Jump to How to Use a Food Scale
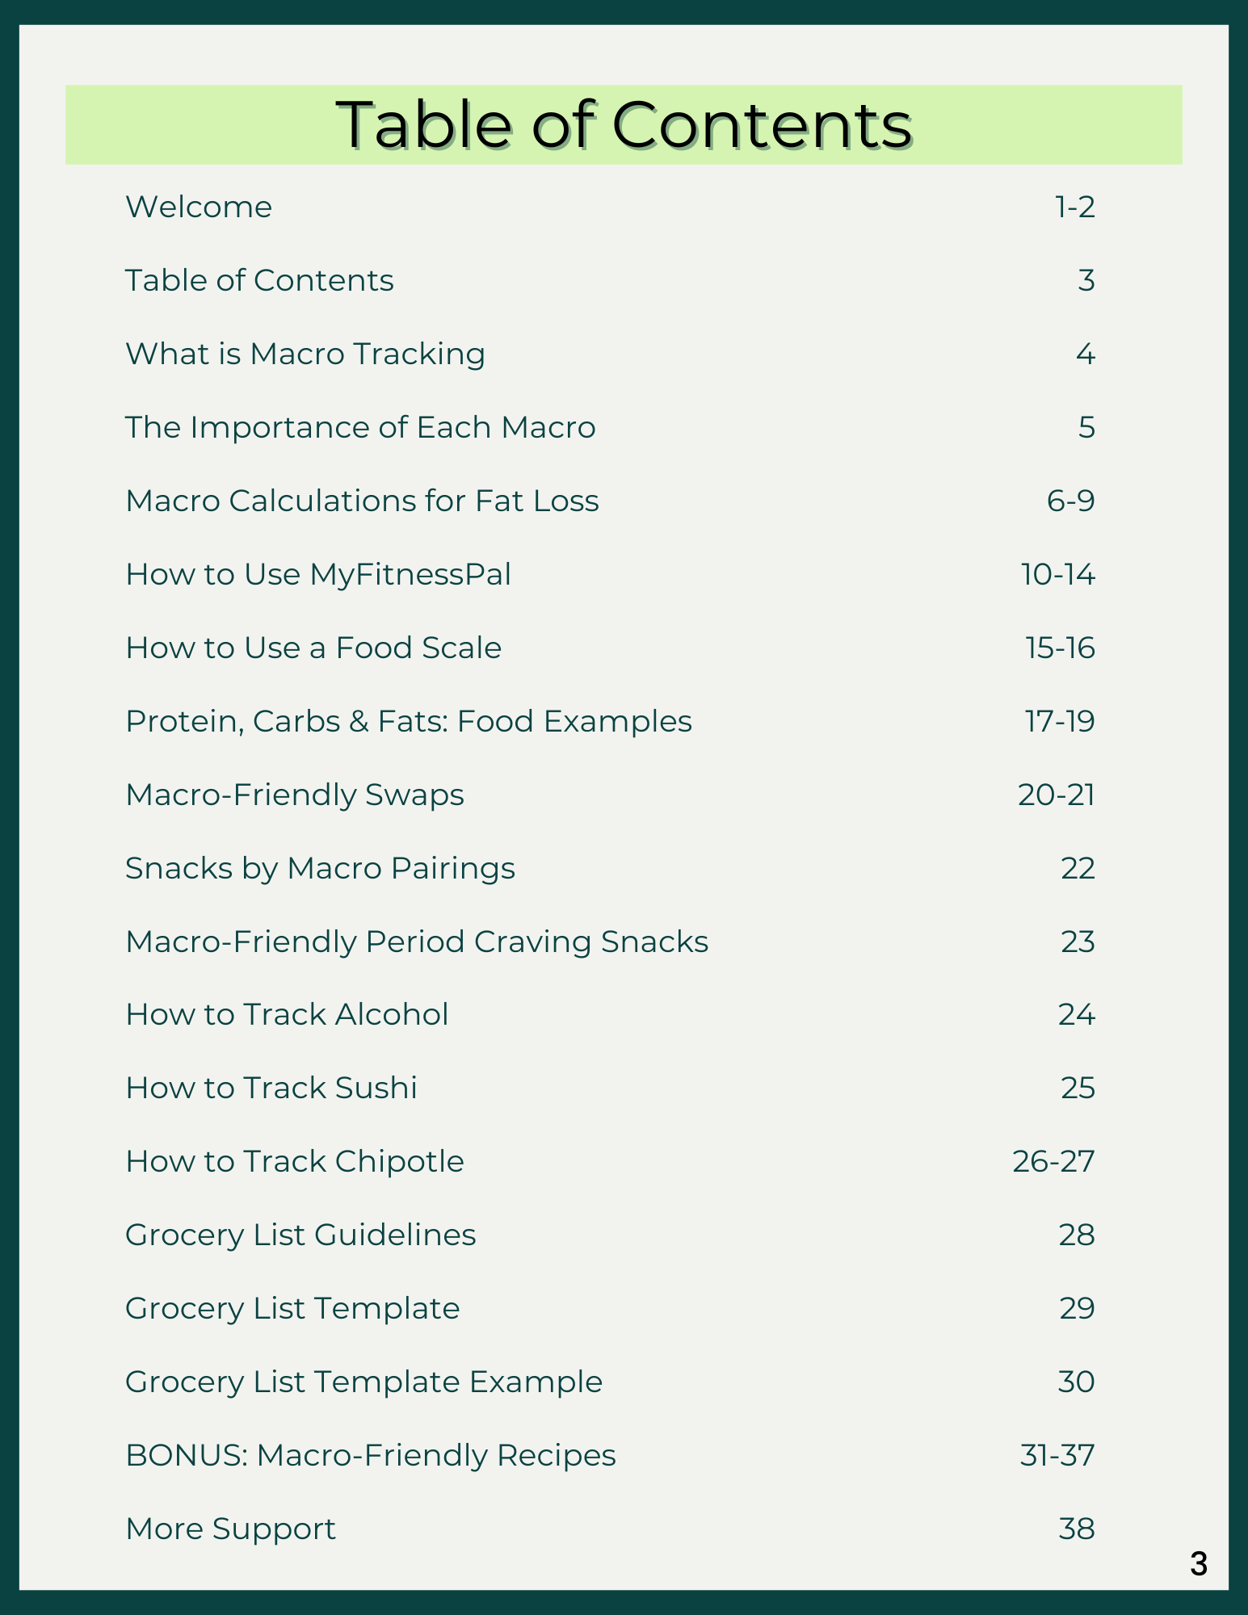 (x=313, y=648)
